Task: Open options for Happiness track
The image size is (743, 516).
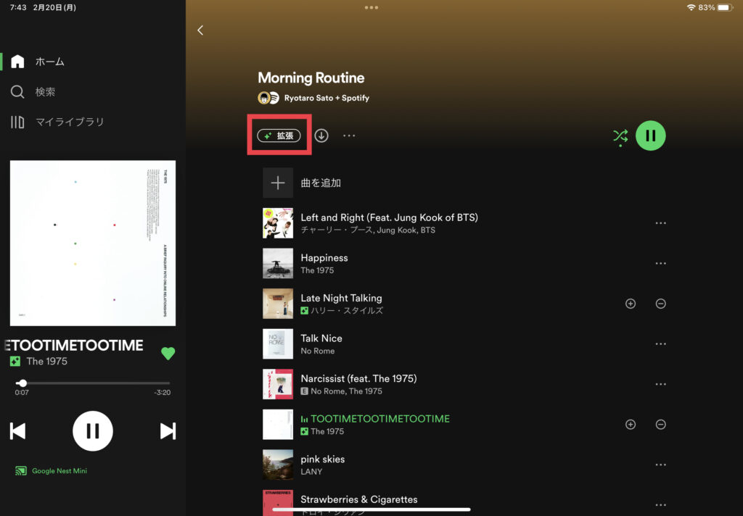Action: 660,263
